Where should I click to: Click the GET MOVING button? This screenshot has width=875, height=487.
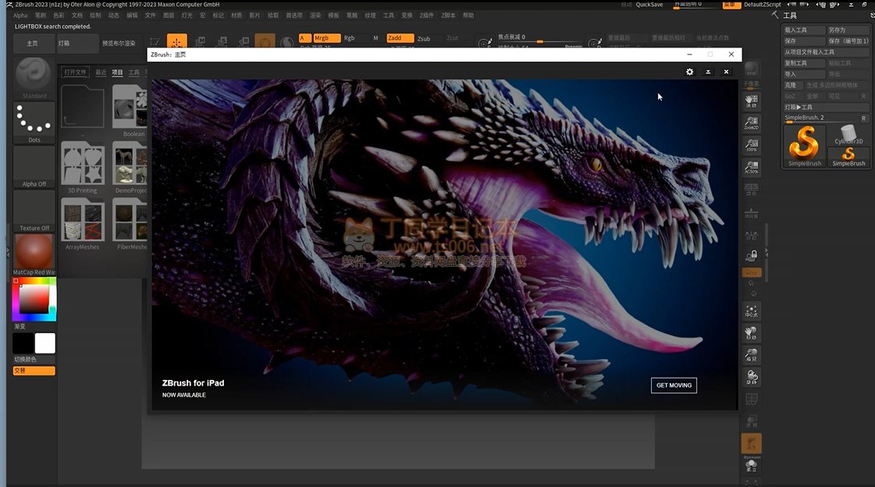(x=674, y=386)
